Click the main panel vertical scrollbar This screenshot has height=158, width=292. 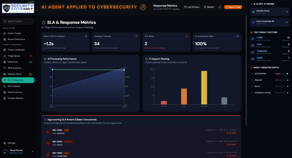(246, 70)
